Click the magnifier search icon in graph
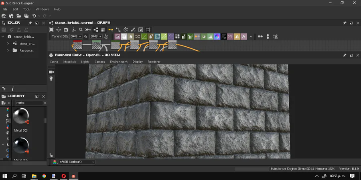 click(x=81, y=30)
